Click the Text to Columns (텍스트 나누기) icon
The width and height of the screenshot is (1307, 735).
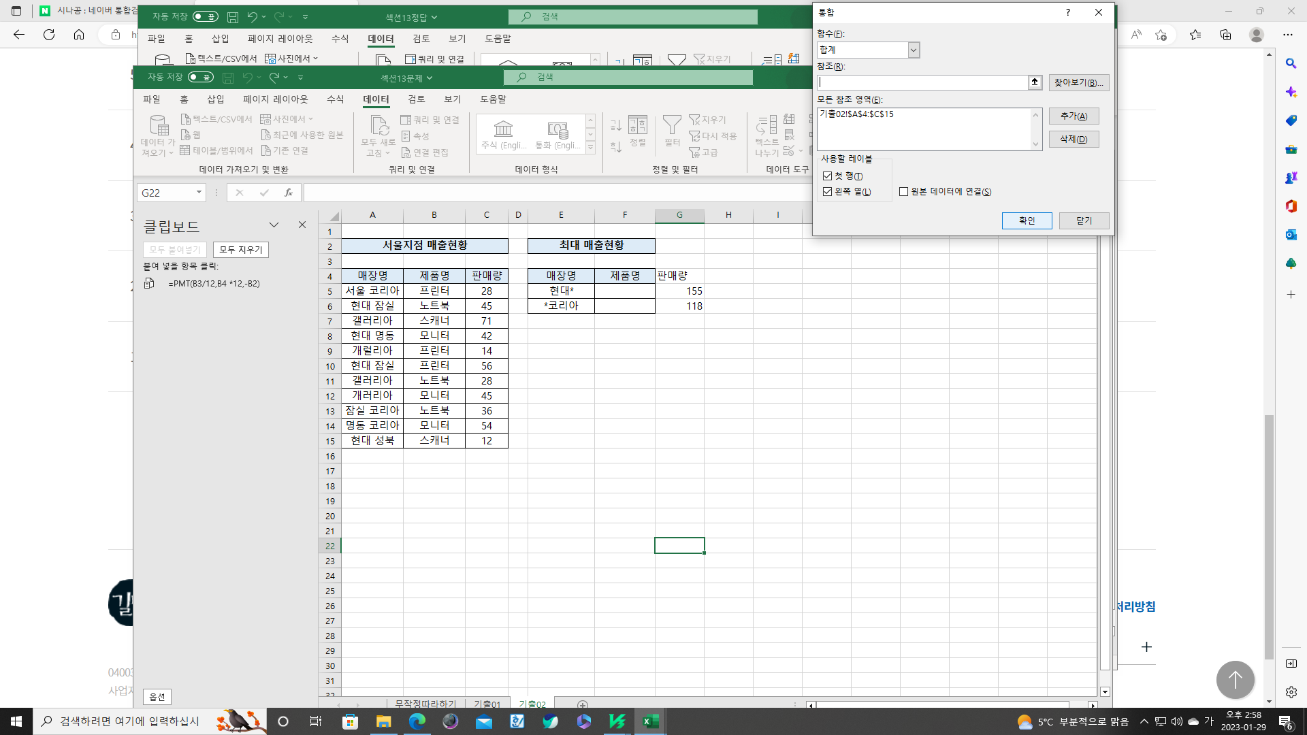point(767,126)
